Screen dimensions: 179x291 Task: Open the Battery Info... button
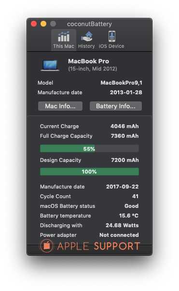tap(116, 106)
